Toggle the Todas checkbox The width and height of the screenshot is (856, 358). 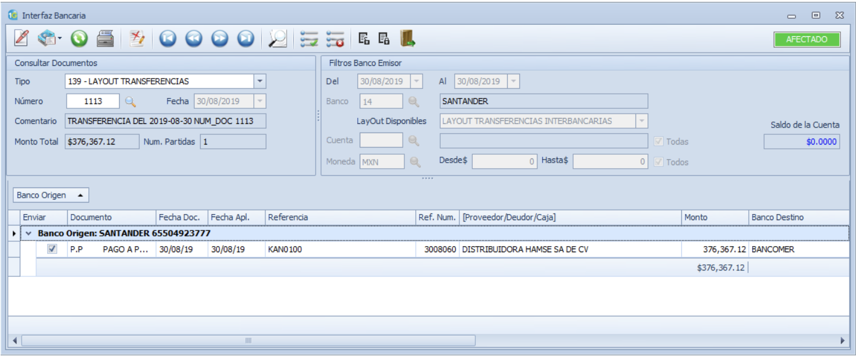[x=660, y=142]
